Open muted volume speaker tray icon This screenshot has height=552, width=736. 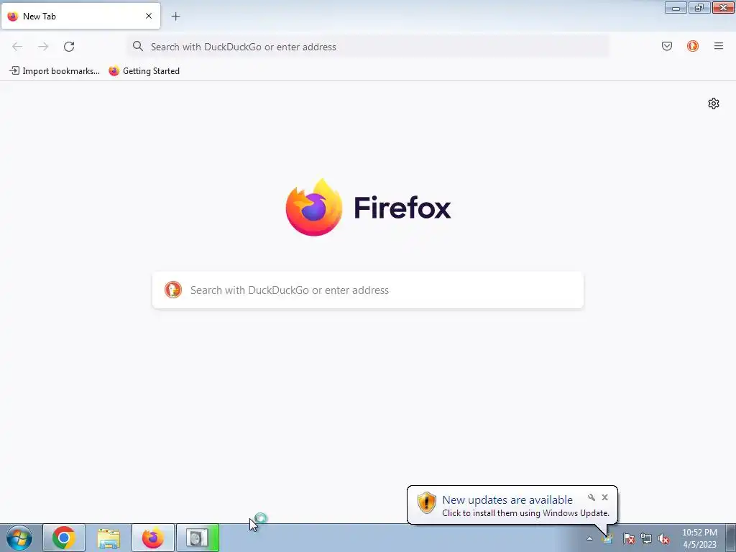tap(663, 538)
